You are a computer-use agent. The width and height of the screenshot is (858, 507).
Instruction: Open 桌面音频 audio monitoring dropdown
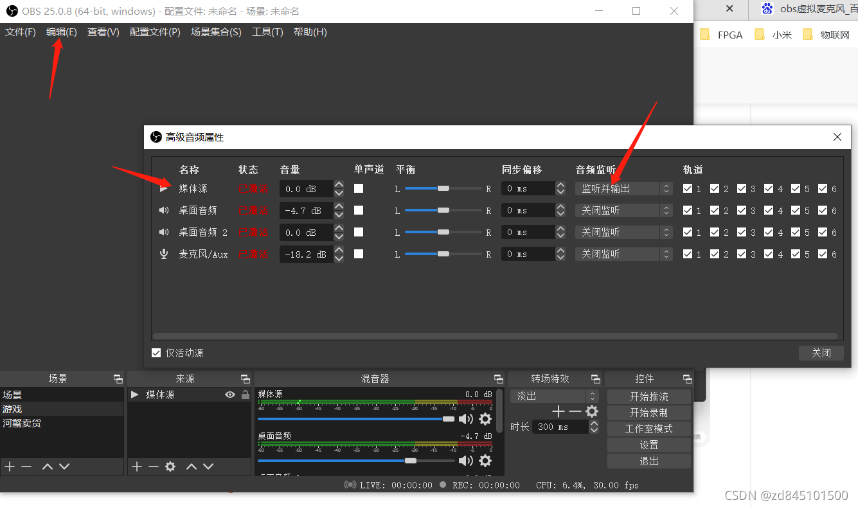pos(623,210)
